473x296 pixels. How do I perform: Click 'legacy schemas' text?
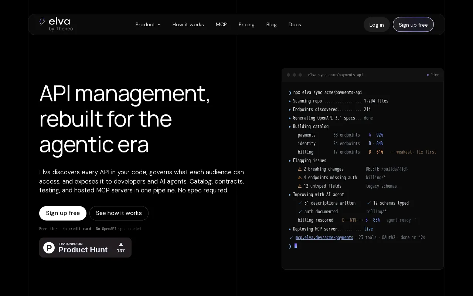pos(381,186)
